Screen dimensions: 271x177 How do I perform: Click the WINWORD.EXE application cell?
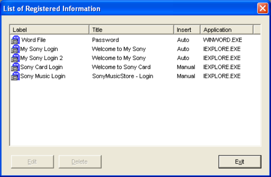click(223, 40)
